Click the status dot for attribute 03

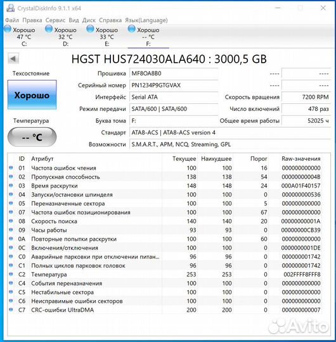[11, 186]
